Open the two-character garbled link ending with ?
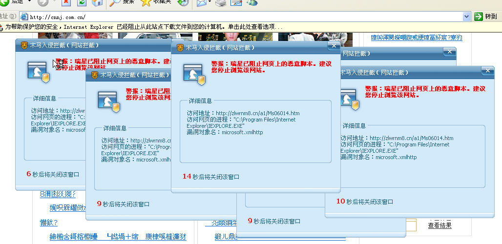Image resolution: width=502 pixels, height=244 pixels. click(x=49, y=223)
